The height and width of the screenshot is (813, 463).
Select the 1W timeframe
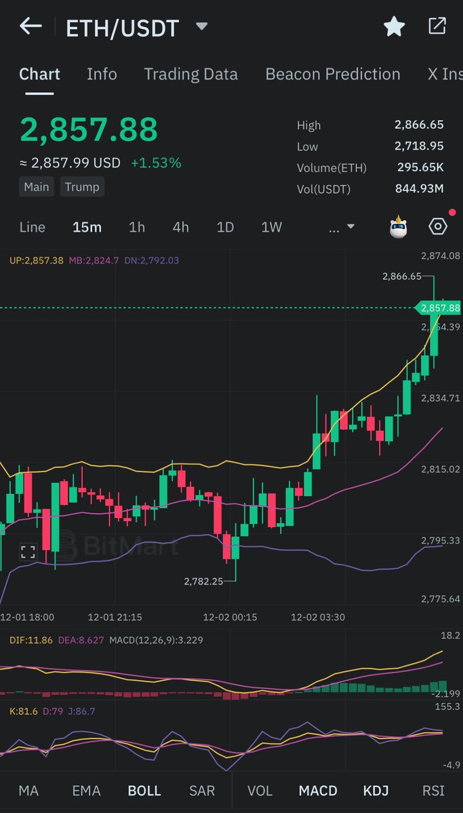click(x=271, y=227)
